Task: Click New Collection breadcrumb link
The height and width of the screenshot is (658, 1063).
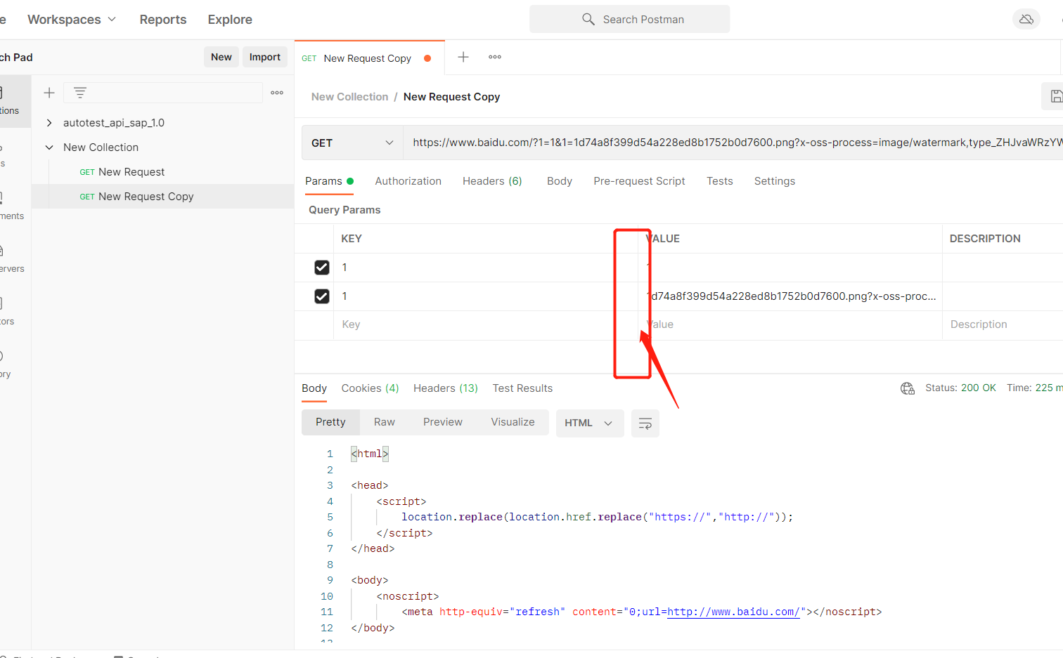Action: [x=349, y=97]
